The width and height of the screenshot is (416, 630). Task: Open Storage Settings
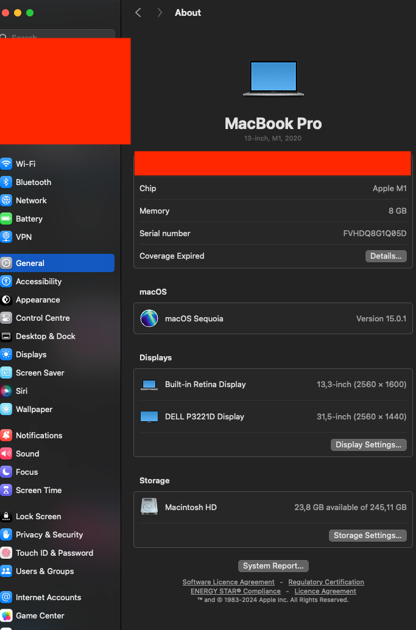click(368, 536)
